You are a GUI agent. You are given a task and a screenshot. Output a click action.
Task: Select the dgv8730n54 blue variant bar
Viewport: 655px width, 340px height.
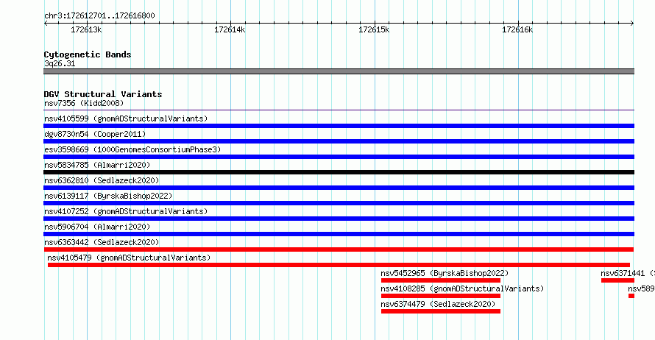pyautogui.click(x=339, y=141)
